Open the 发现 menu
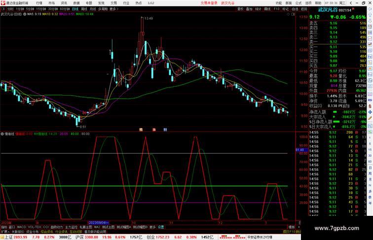373x240 pixels. 101,3
